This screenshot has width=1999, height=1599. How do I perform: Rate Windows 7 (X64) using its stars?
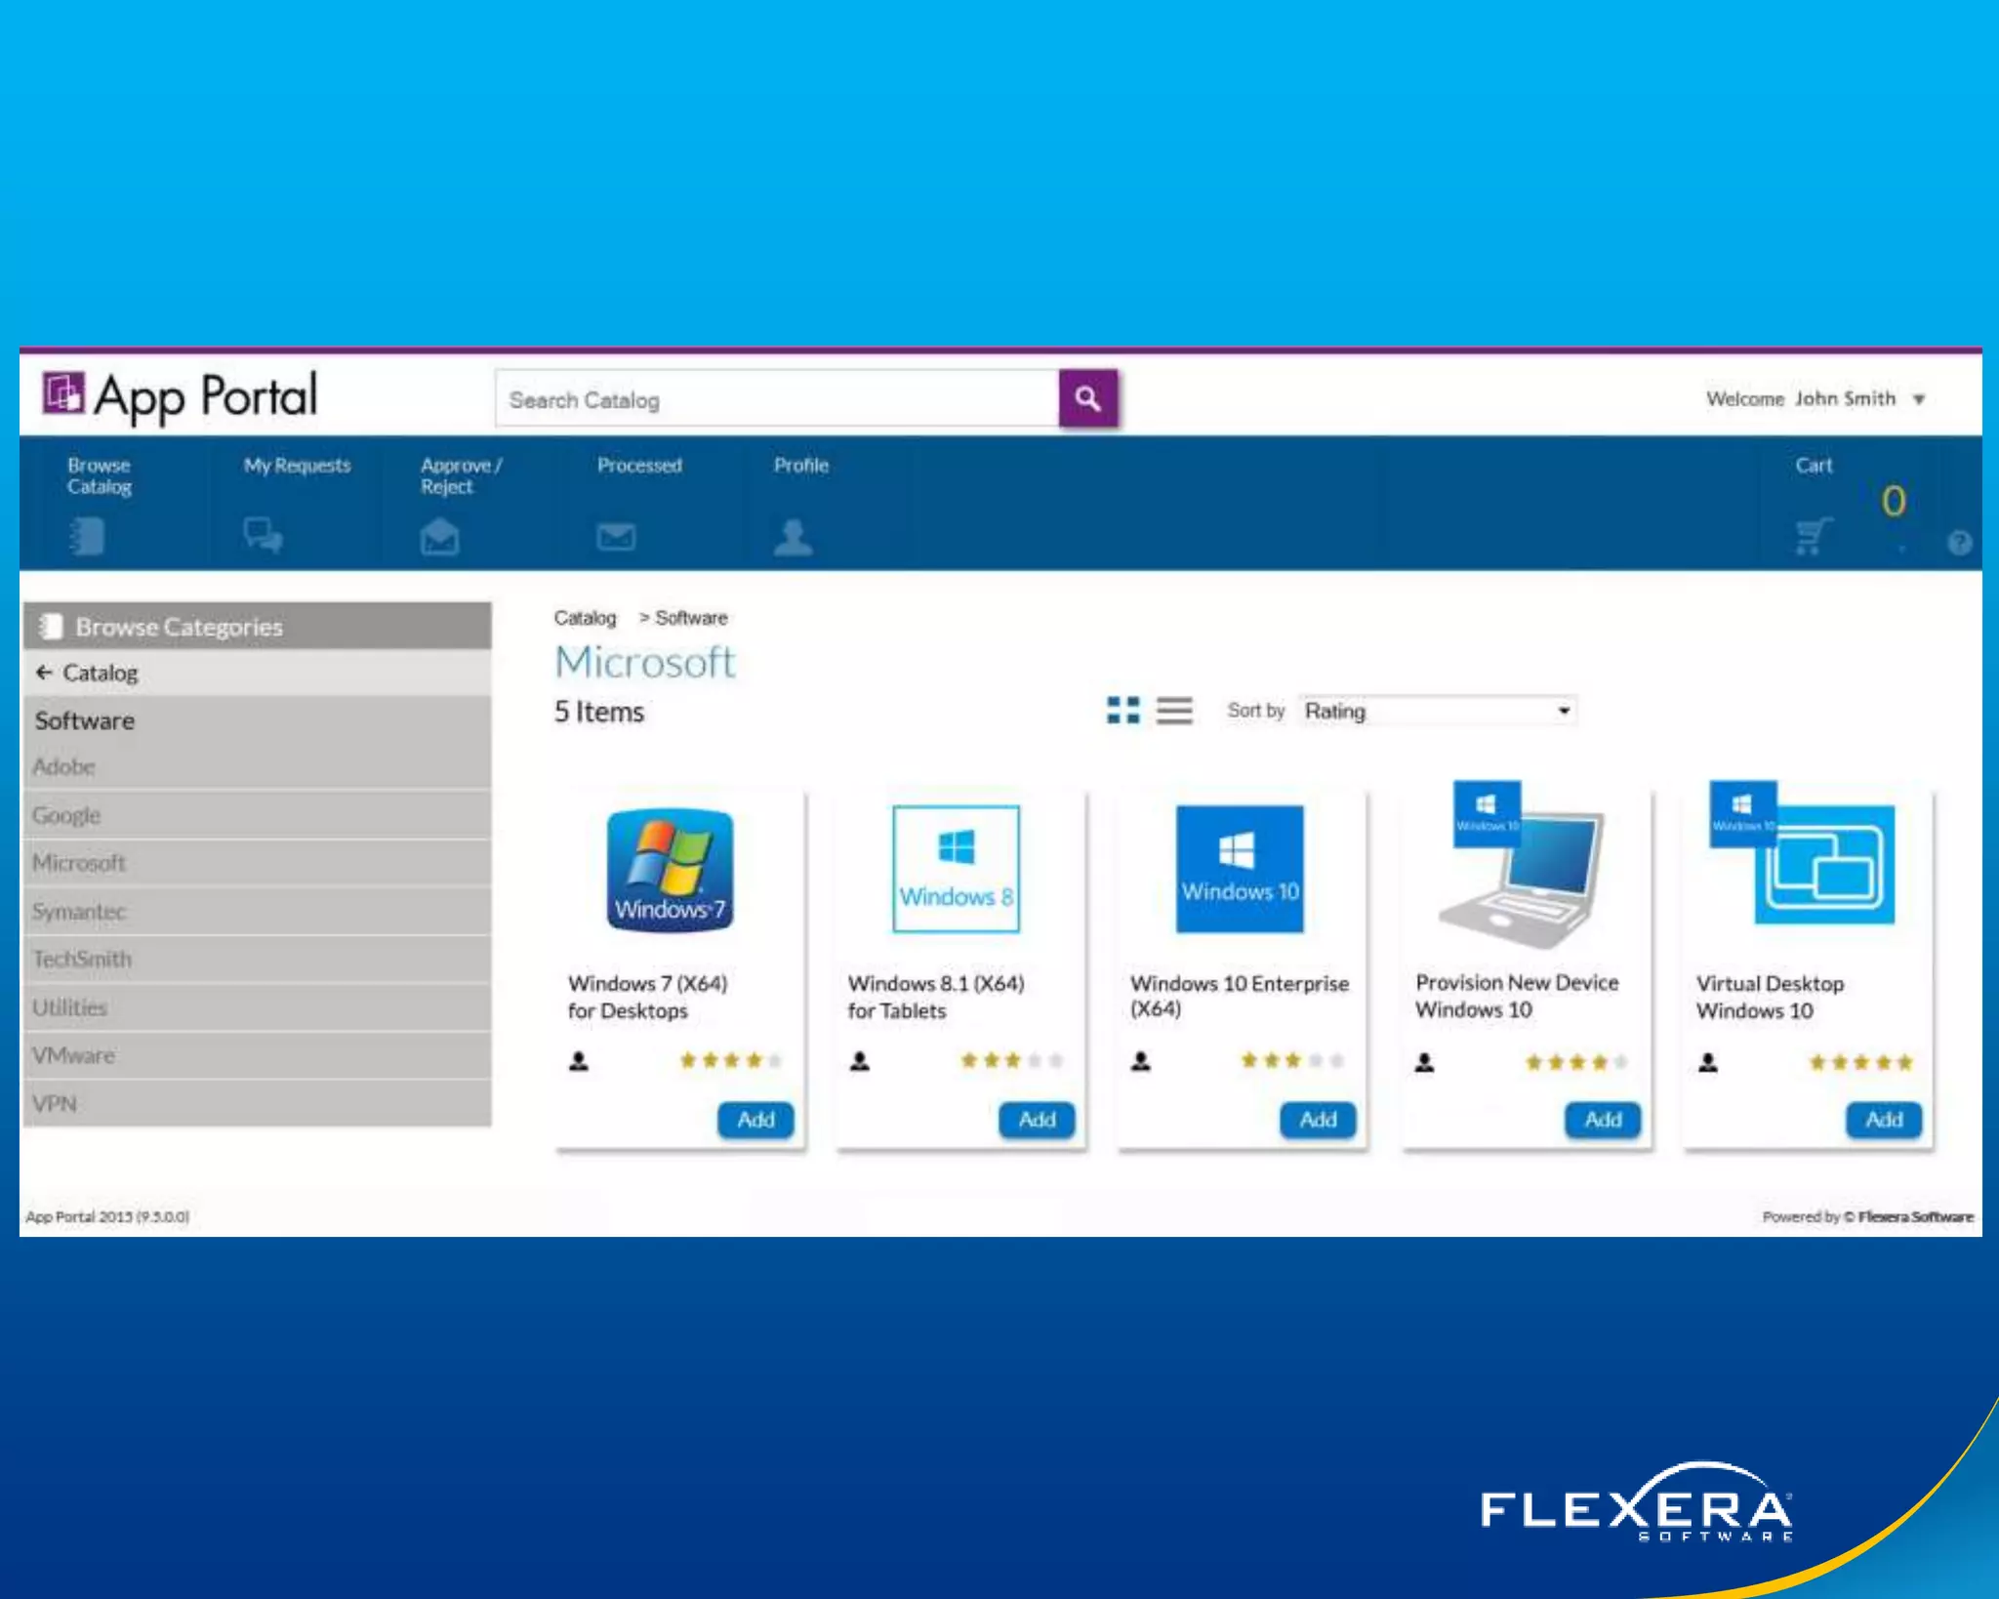(x=731, y=1060)
